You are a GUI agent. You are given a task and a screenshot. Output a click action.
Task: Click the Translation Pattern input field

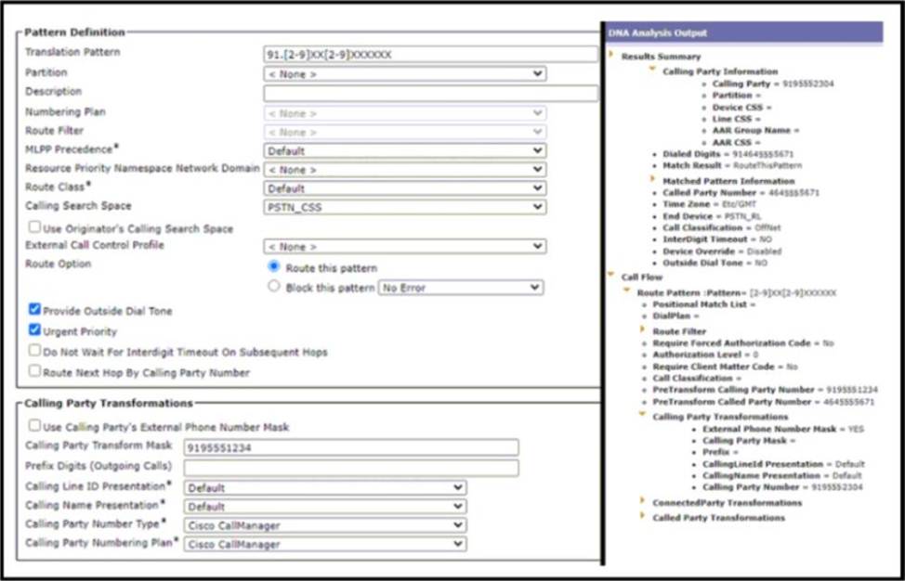tap(430, 55)
